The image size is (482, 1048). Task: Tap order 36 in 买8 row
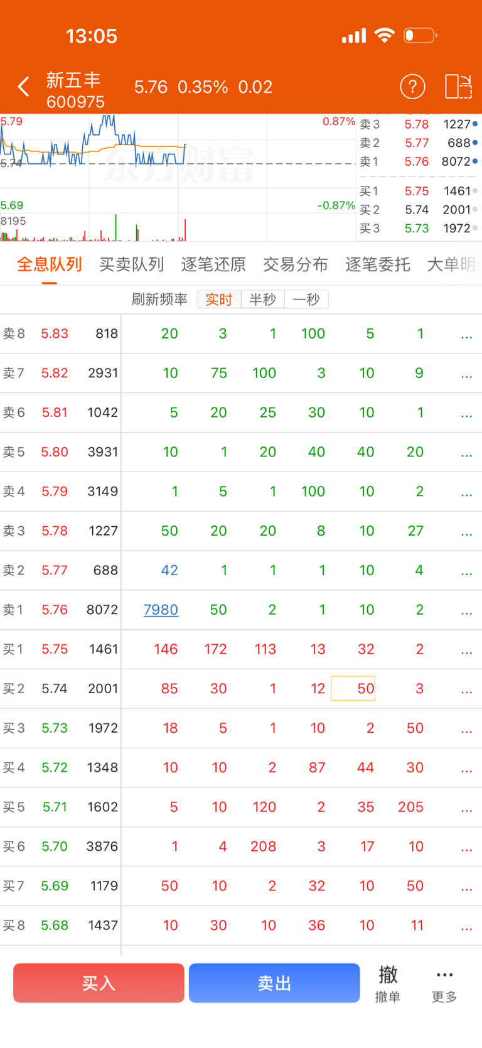(317, 926)
